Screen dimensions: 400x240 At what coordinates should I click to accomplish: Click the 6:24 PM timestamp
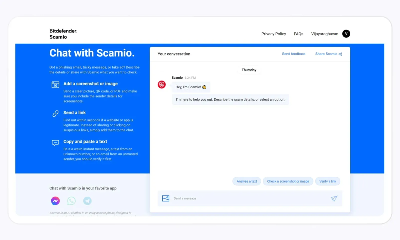click(190, 78)
